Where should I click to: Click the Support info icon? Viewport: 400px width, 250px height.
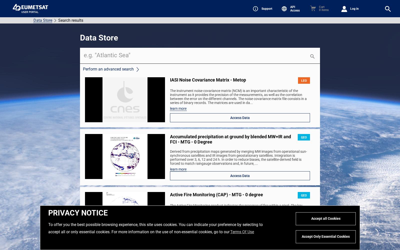(255, 9)
